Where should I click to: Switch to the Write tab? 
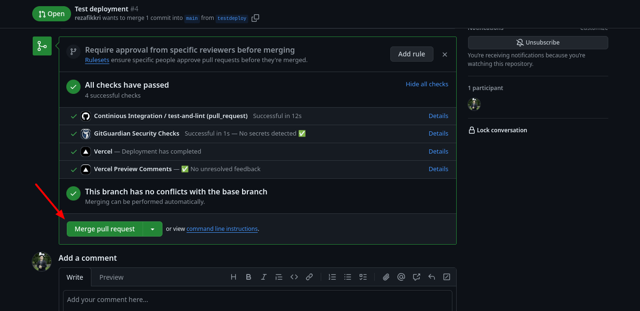coord(75,277)
